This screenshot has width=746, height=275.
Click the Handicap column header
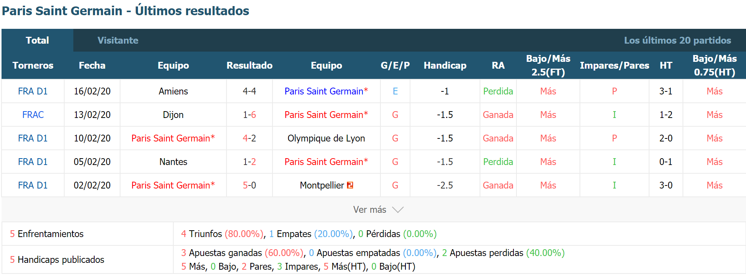pos(445,65)
